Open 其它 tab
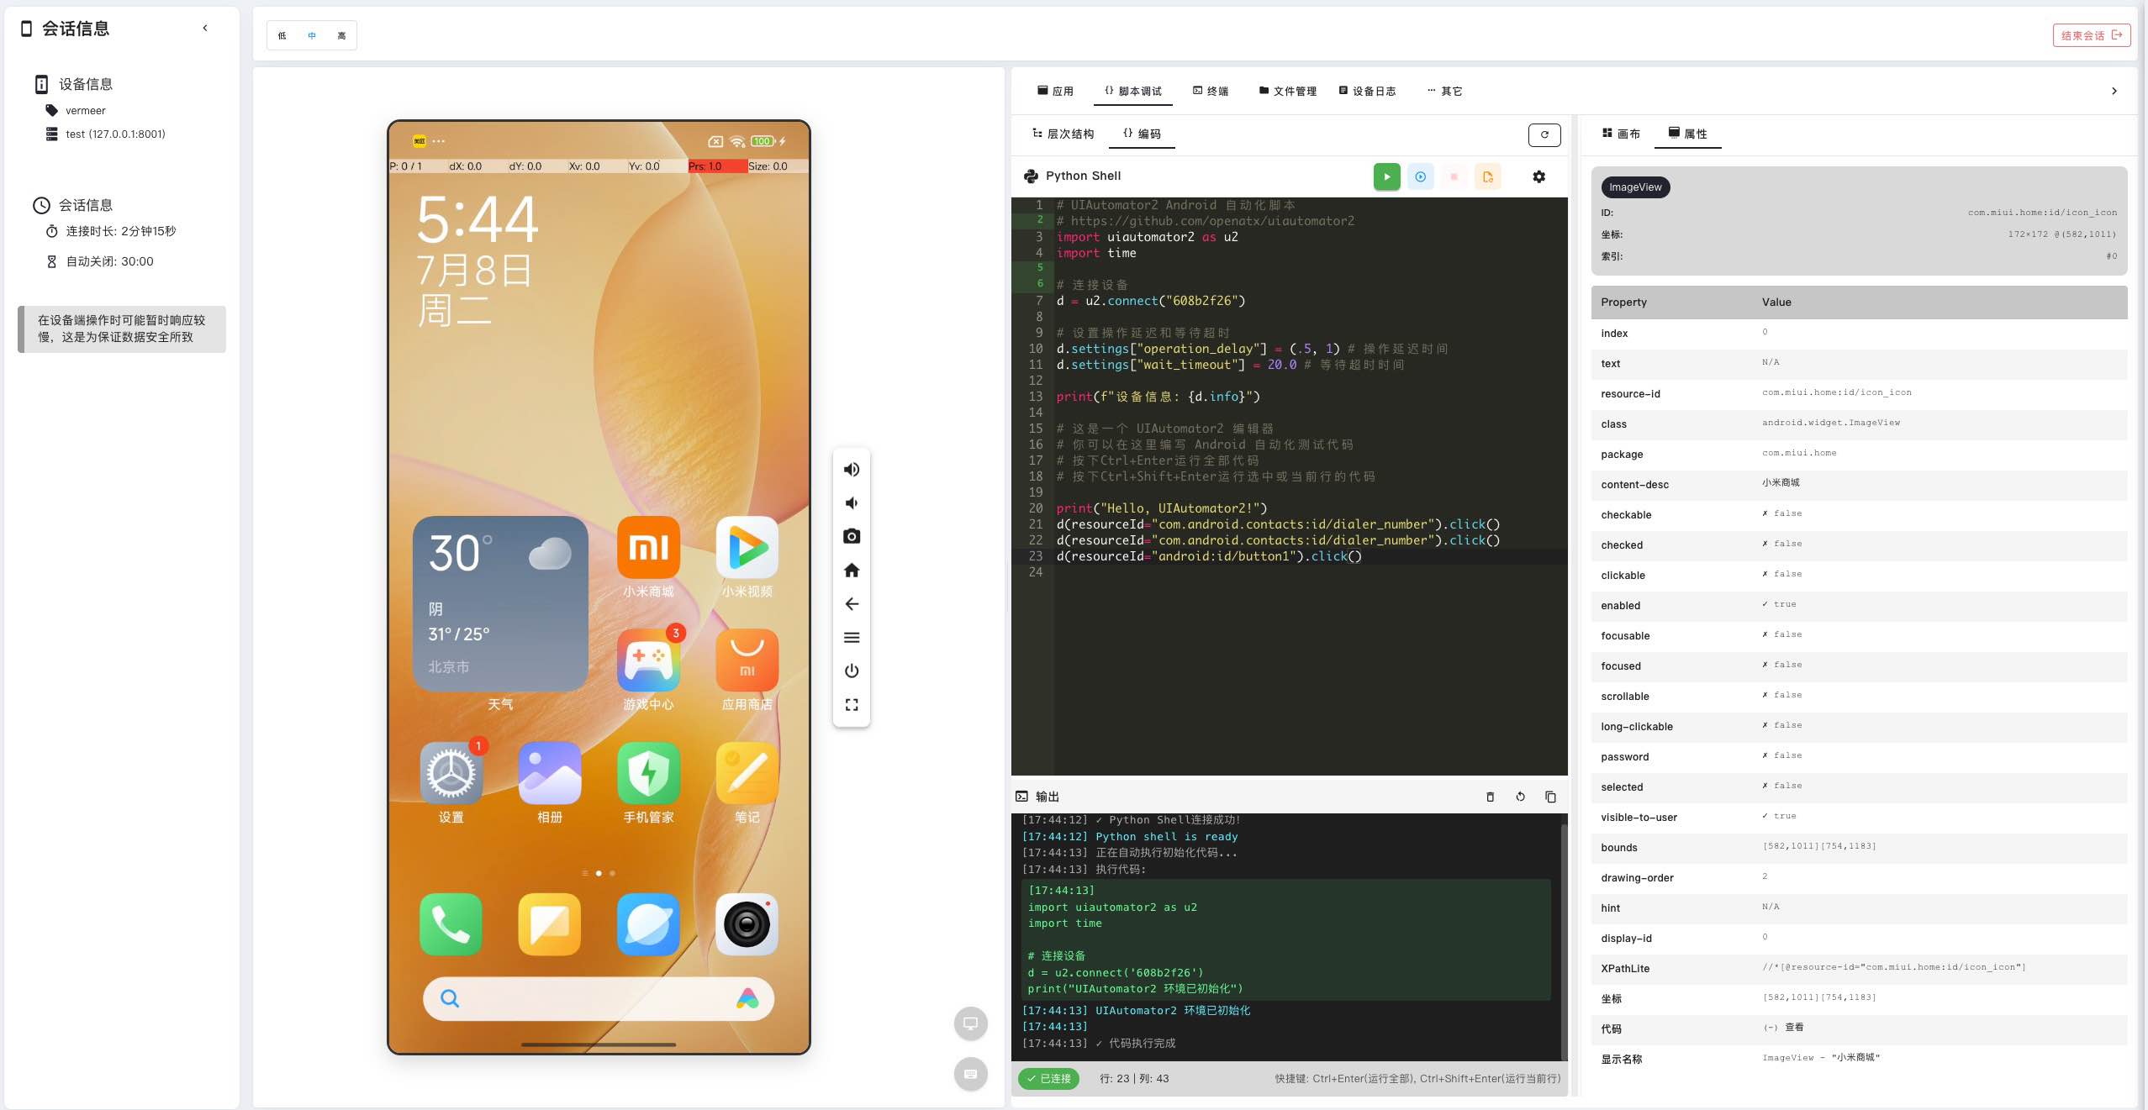Screen dimensions: 2148x1110 1445,91
